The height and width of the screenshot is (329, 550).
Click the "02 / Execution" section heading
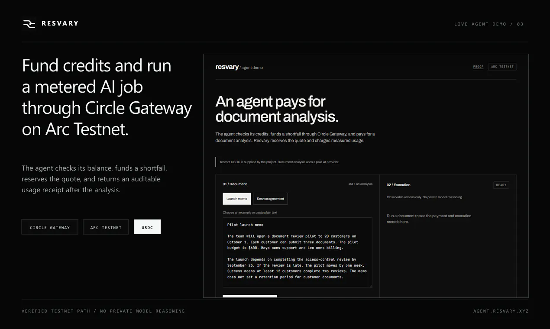pyautogui.click(x=398, y=185)
